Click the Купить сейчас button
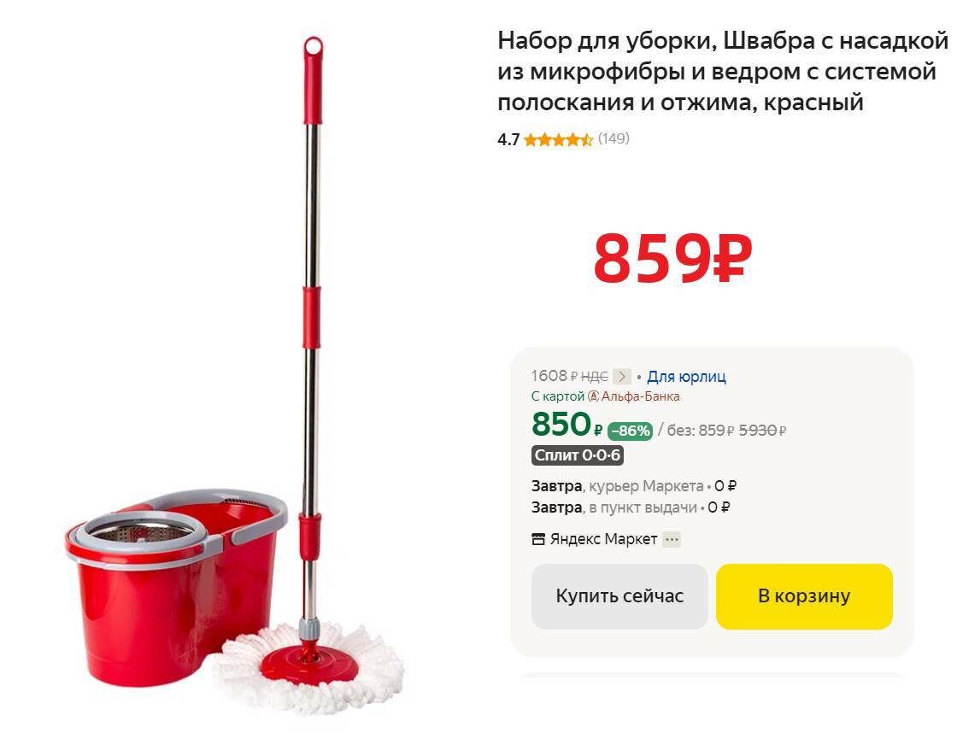Viewport: 957px width, 739px height. click(x=619, y=596)
